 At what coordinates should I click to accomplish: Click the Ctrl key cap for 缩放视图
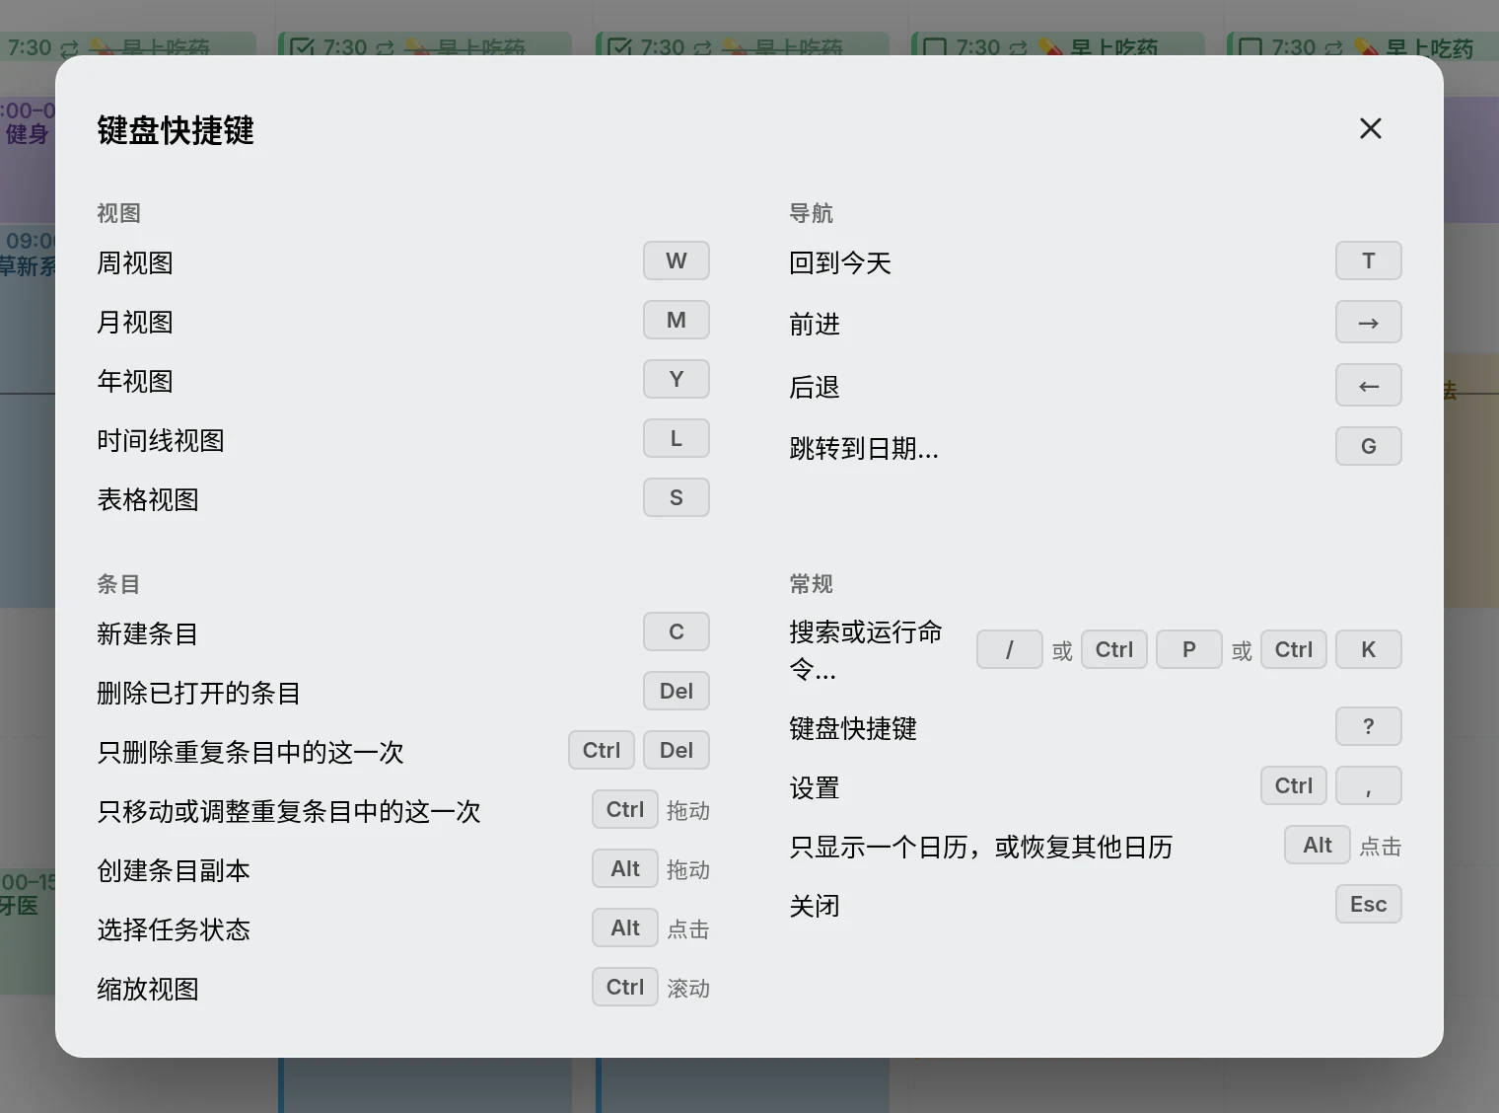pos(625,988)
